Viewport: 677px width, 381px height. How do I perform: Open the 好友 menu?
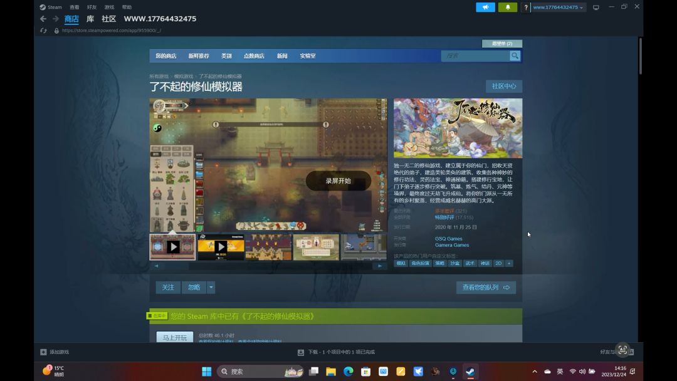(x=92, y=8)
